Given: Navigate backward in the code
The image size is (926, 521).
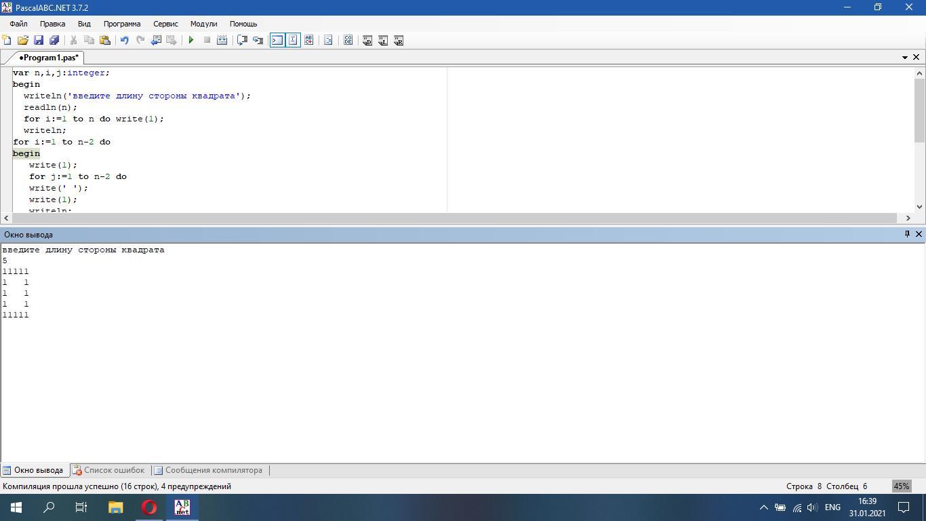Looking at the screenshot, I should 156,40.
